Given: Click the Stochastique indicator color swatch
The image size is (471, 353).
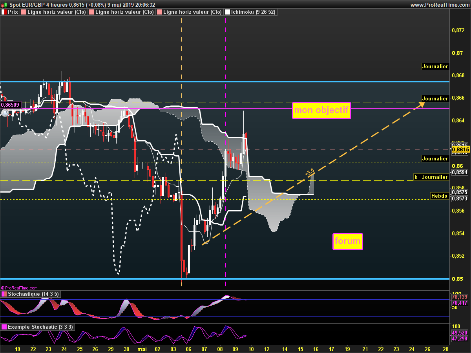Looking at the screenshot, I should click(x=4, y=294).
